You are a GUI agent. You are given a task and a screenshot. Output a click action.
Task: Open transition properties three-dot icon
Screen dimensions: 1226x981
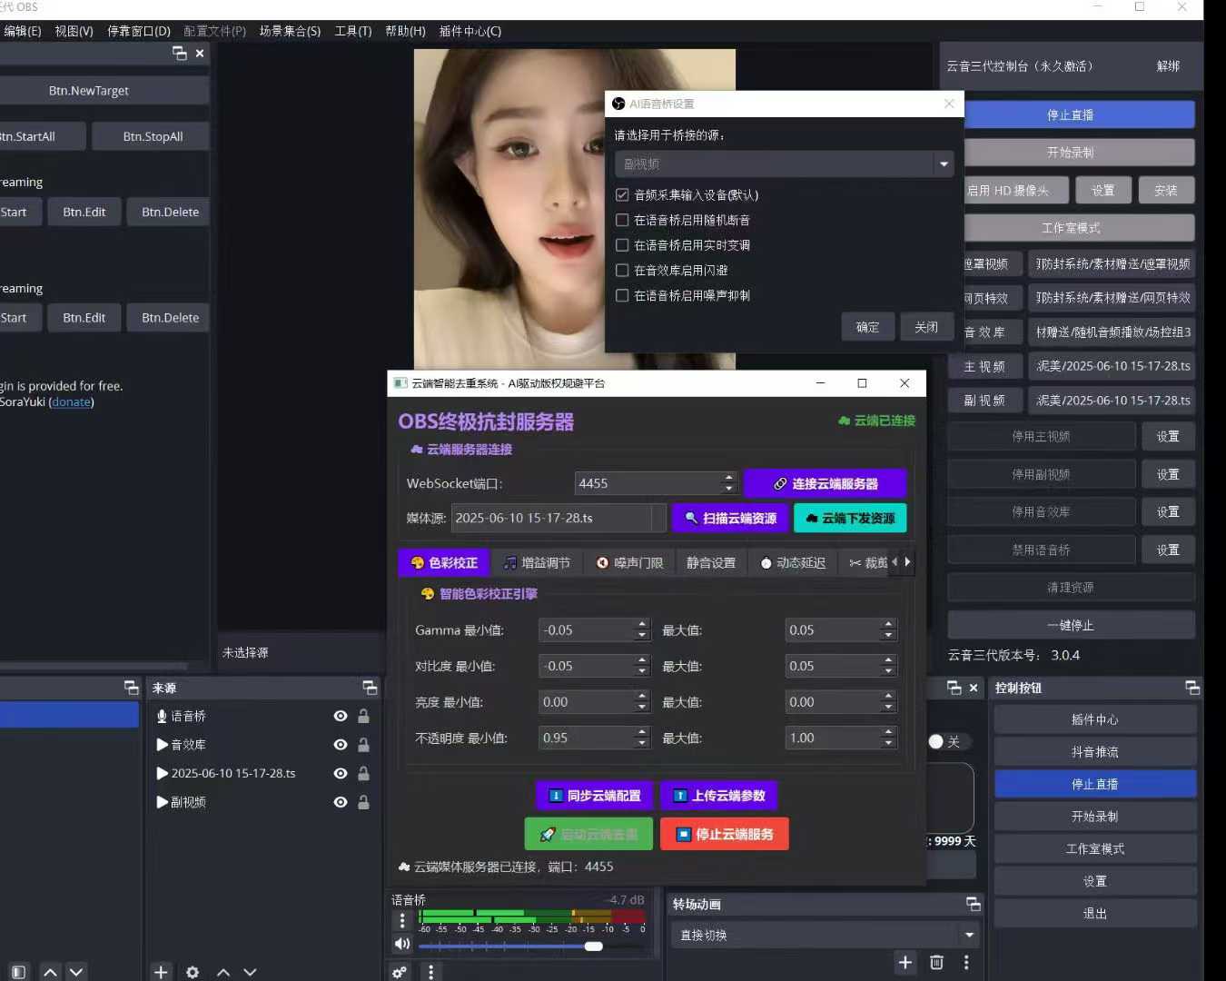[x=966, y=962]
